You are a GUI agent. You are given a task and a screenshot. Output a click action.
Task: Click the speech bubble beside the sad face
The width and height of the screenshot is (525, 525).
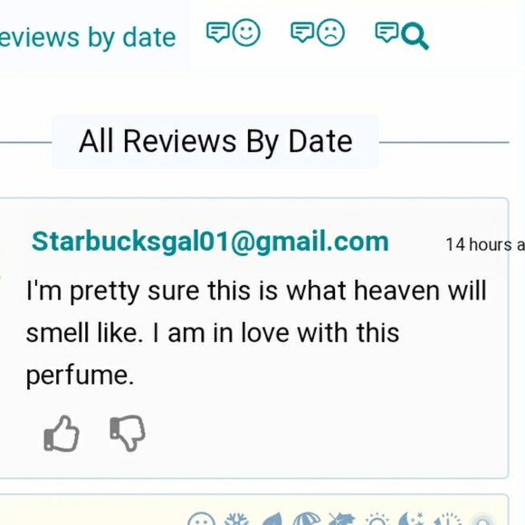(302, 33)
